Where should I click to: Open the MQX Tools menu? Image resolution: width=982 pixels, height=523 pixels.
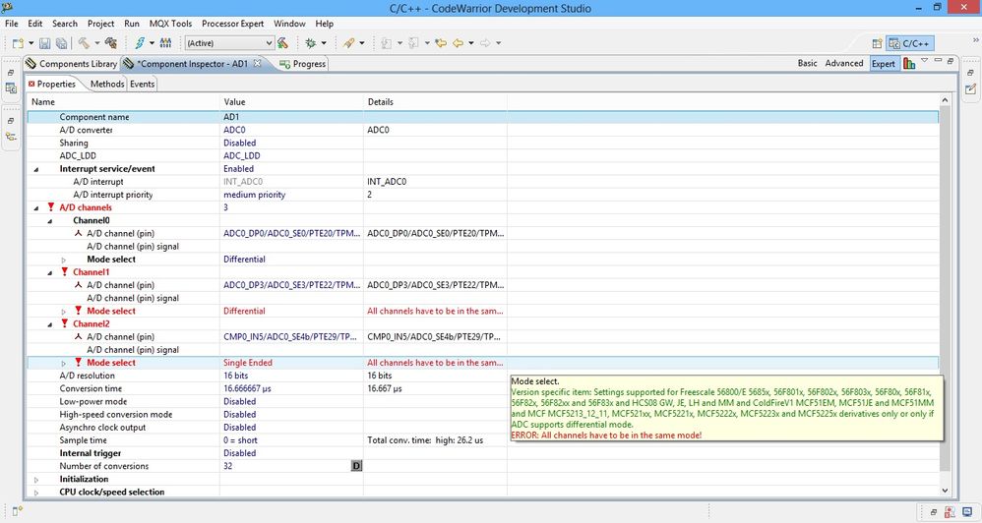tap(170, 24)
